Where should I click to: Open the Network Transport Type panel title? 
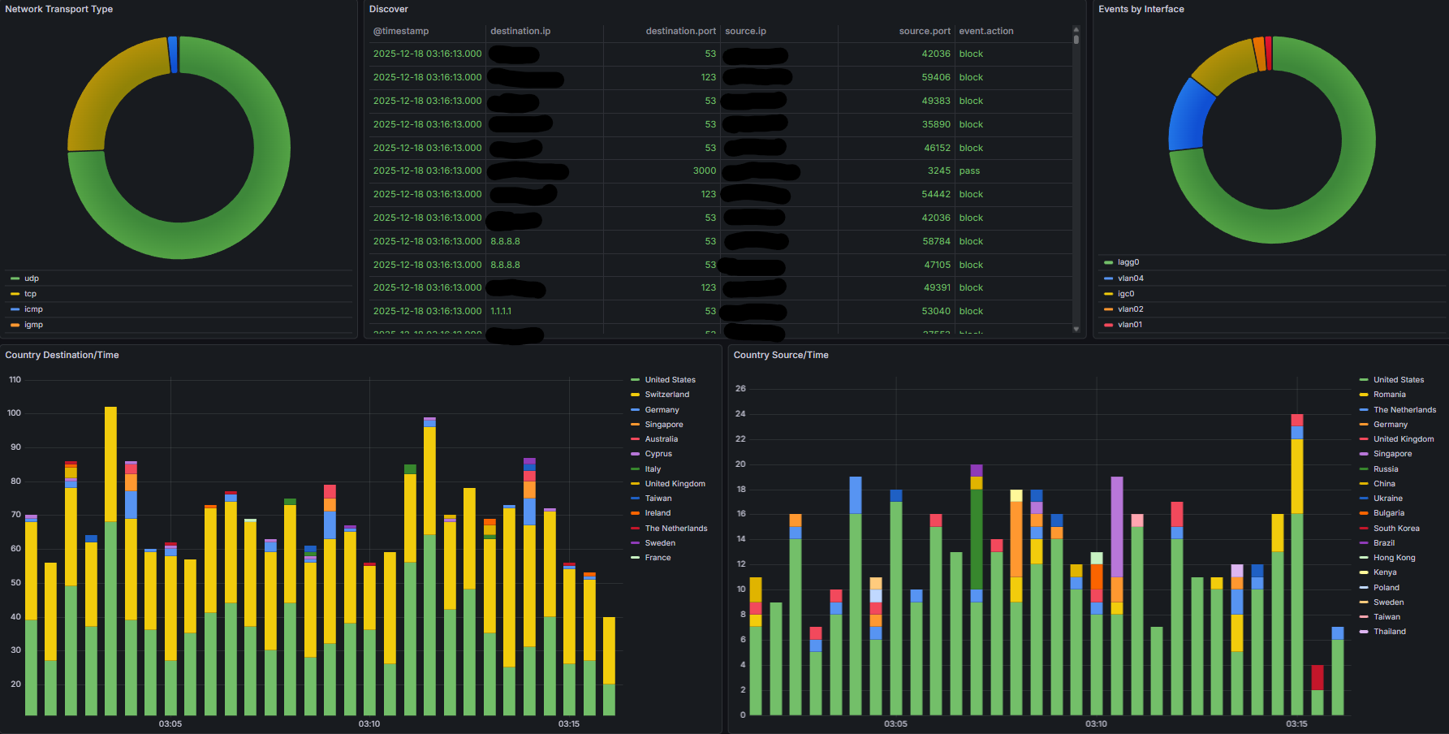point(59,9)
